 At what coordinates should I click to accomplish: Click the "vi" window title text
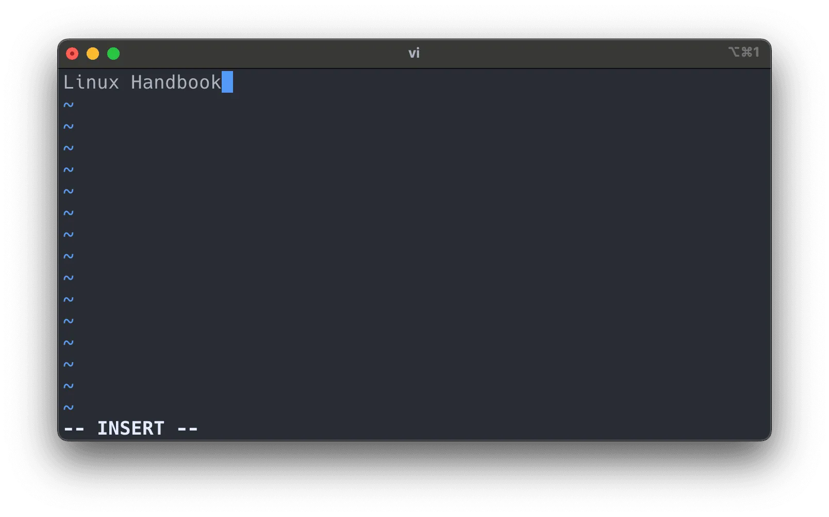coord(414,53)
